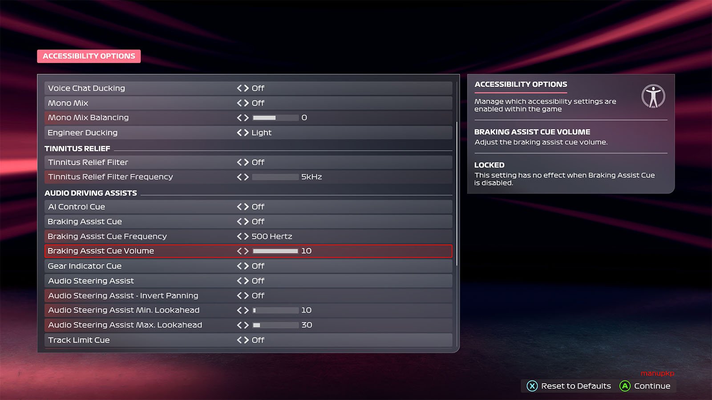Image resolution: width=712 pixels, height=400 pixels.
Task: Click left arrow for Invert Panning
Action: point(239,296)
